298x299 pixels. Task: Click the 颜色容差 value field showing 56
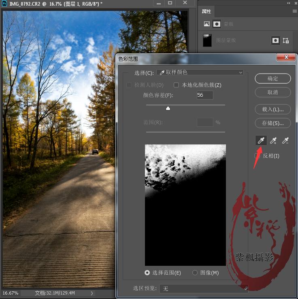(205, 95)
